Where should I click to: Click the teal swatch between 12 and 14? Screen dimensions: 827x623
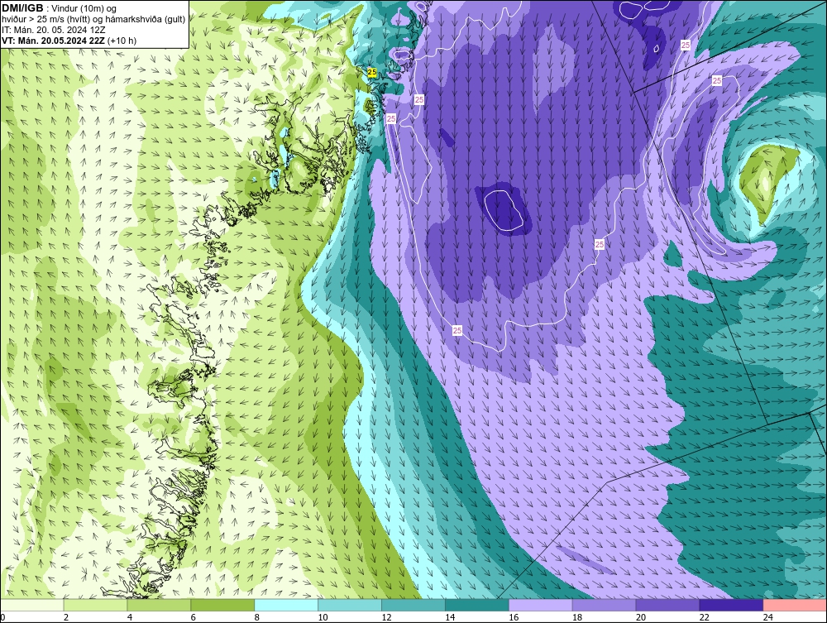413,605
